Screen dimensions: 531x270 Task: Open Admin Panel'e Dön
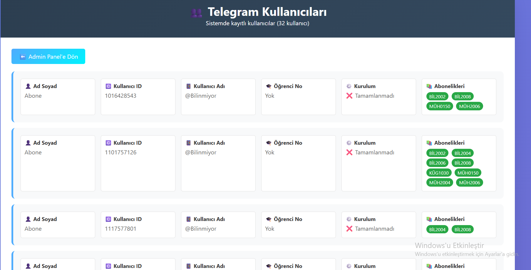point(48,56)
